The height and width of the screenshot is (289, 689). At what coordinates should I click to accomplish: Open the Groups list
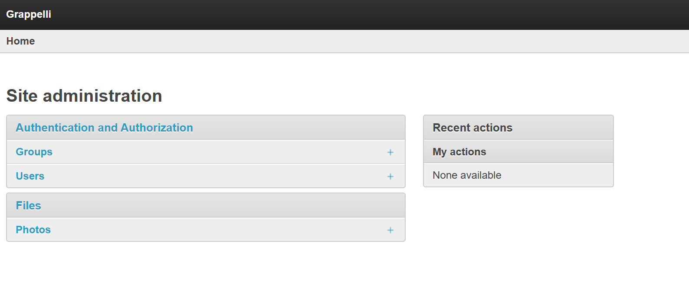point(34,152)
